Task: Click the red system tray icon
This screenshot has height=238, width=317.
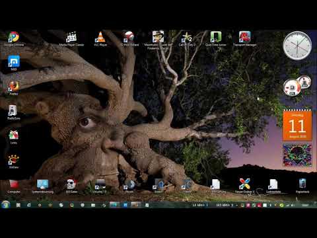Action: (x=260, y=205)
